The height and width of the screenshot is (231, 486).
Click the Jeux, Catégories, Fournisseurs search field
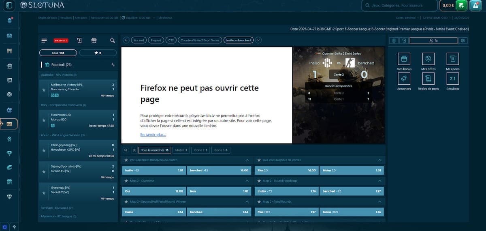point(399,5)
